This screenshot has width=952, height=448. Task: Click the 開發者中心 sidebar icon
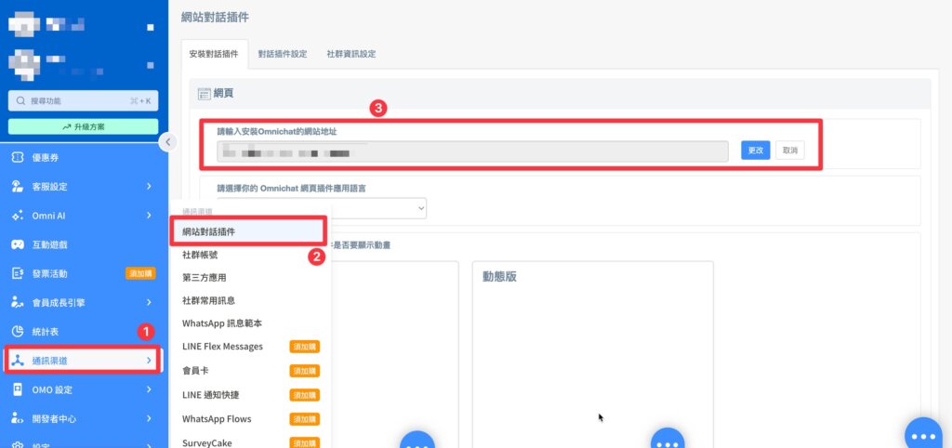pos(17,418)
